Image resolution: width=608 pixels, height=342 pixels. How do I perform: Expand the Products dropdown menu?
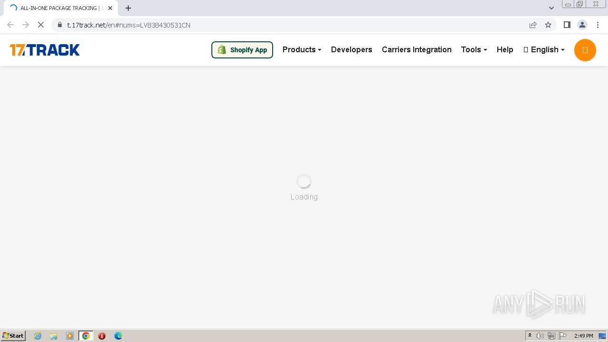[302, 49]
